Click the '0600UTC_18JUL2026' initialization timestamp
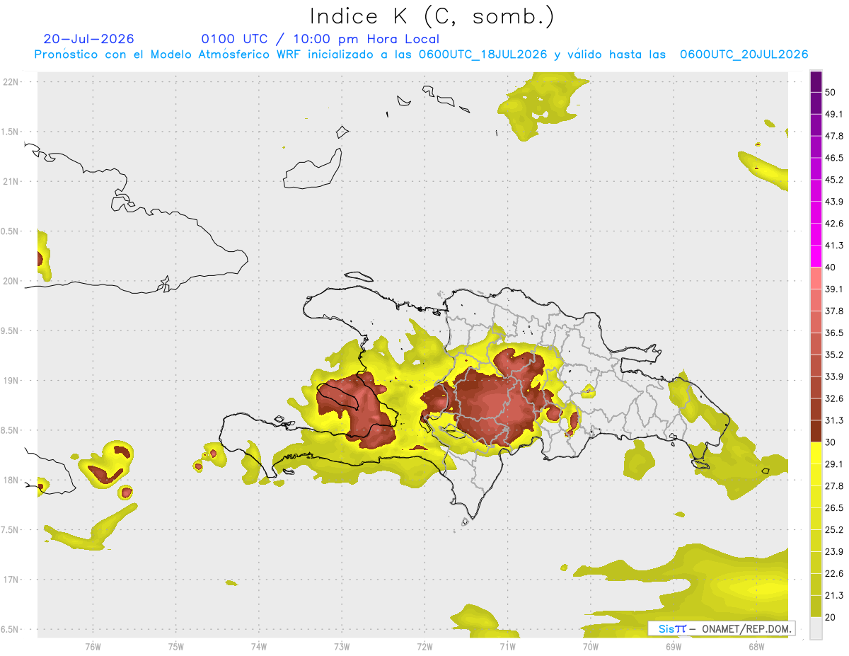Image resolution: width=849 pixels, height=656 pixels. (483, 54)
